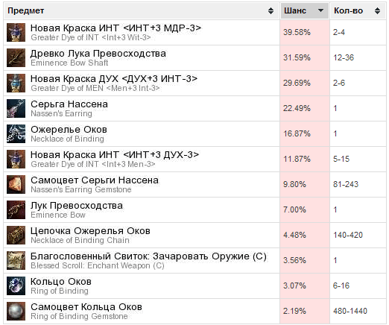Click the Eminence Bow item icon
The width and height of the screenshot is (389, 325).
point(16,210)
